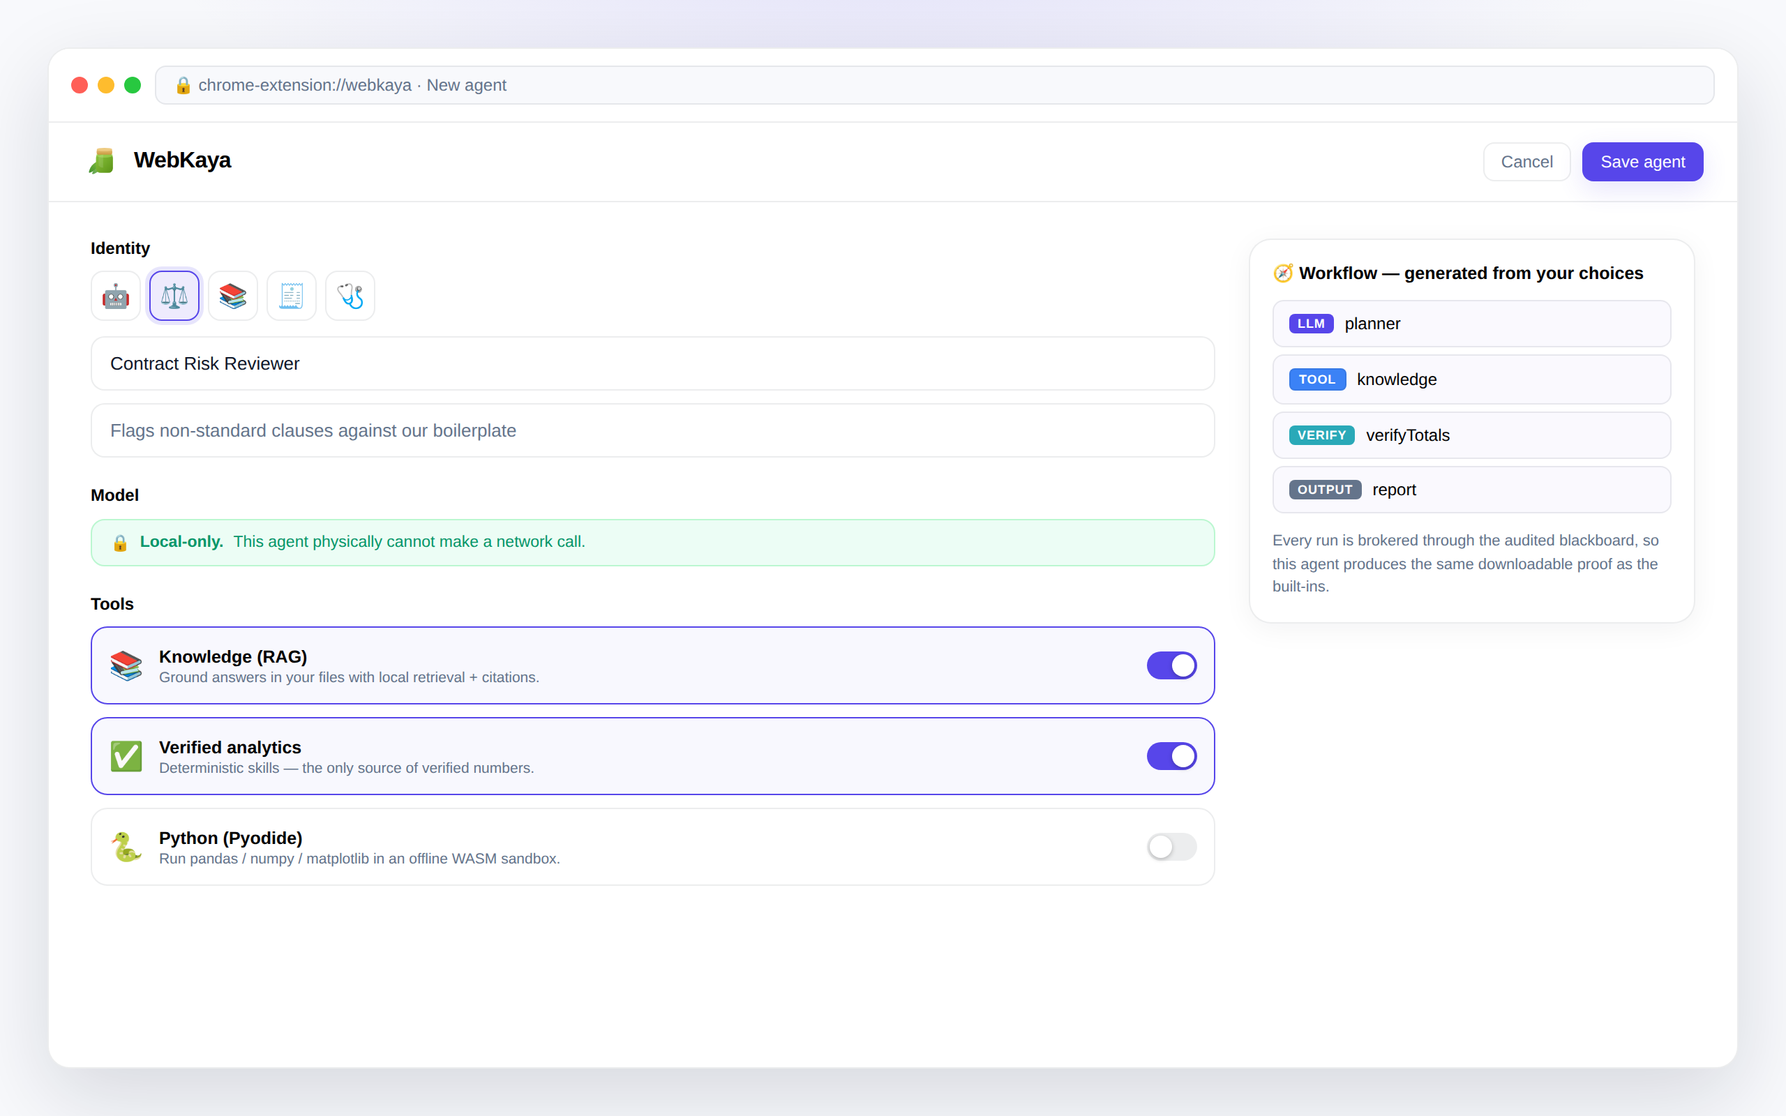The width and height of the screenshot is (1786, 1116).
Task: Click the WebKaya title text
Action: click(x=182, y=160)
